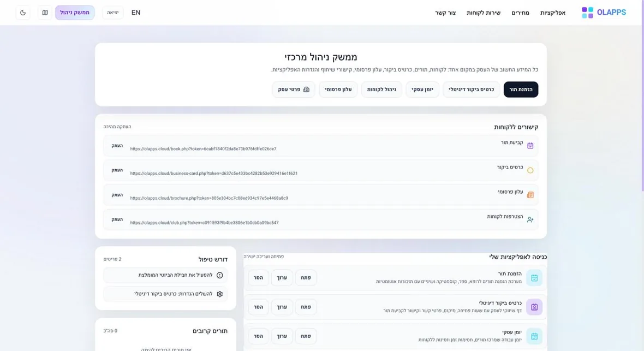This screenshot has height=351, width=644.
Task: Open the שירות לקוחות menu item
Action: click(x=484, y=13)
